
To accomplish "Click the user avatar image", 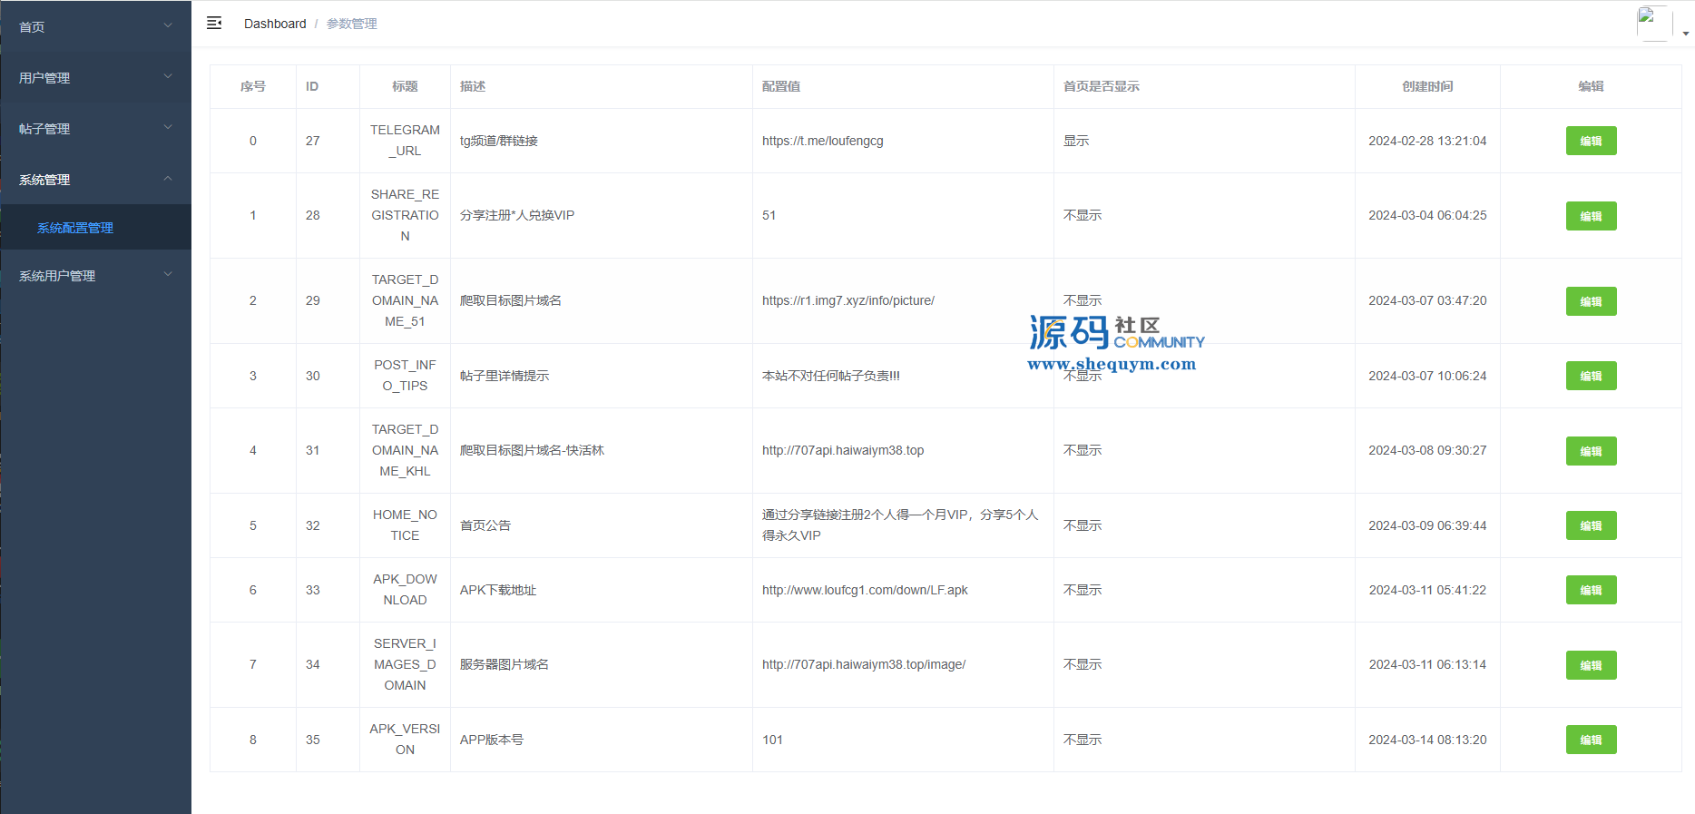I will pyautogui.click(x=1653, y=23).
